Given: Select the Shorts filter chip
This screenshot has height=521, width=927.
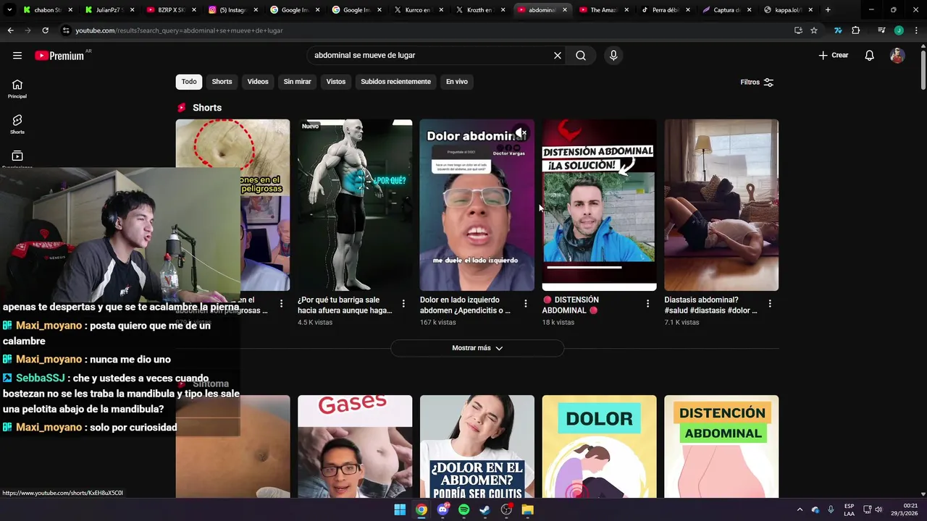Looking at the screenshot, I should [x=222, y=82].
